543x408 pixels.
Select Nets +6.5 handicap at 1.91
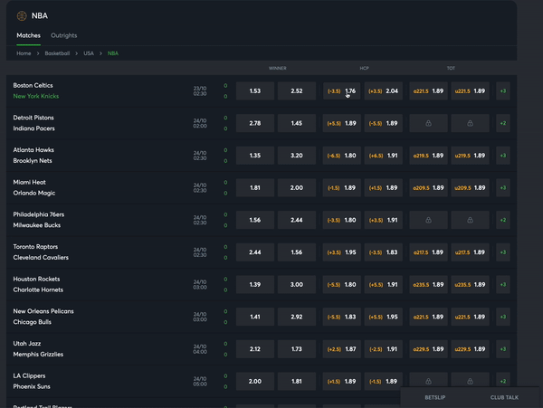tap(383, 156)
